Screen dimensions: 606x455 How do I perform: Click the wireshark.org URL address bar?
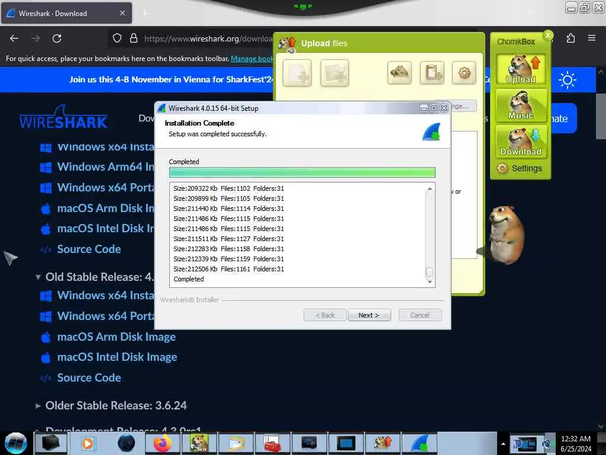(x=208, y=39)
